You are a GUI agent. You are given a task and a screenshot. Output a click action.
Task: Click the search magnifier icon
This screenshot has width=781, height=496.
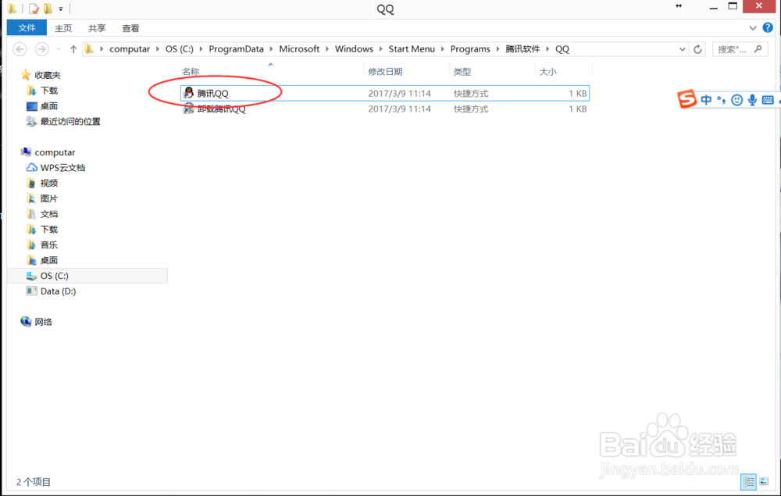click(x=758, y=48)
